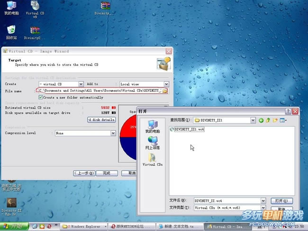Click the Open button (打开) in the dialog
The width and height of the screenshot is (308, 231).
point(281,201)
